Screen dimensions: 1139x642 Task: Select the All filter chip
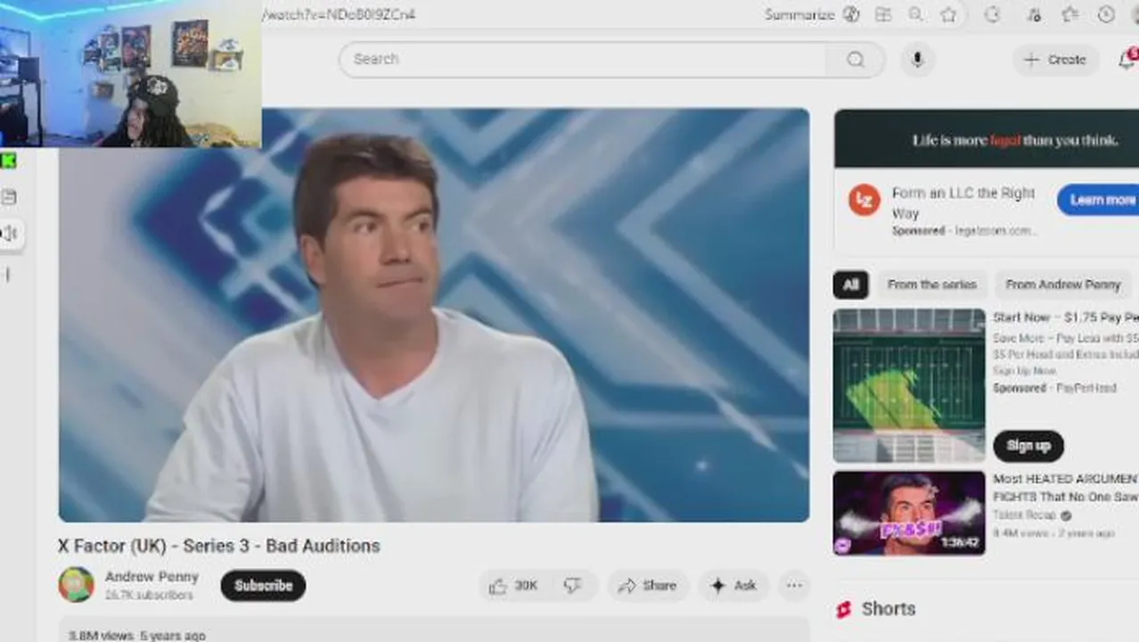[850, 284]
